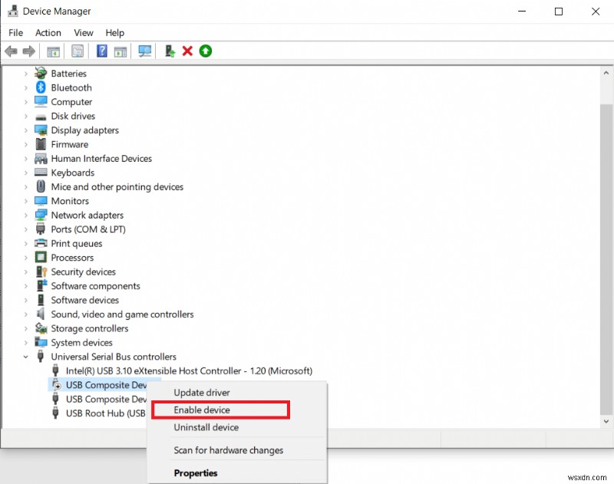The width and height of the screenshot is (614, 484).
Task: Click Scan for hardware changes menu entry
Action: pos(228,449)
